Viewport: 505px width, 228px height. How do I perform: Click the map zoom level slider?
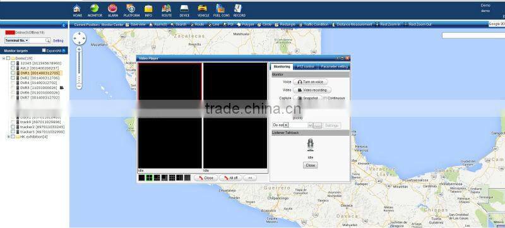[80, 68]
